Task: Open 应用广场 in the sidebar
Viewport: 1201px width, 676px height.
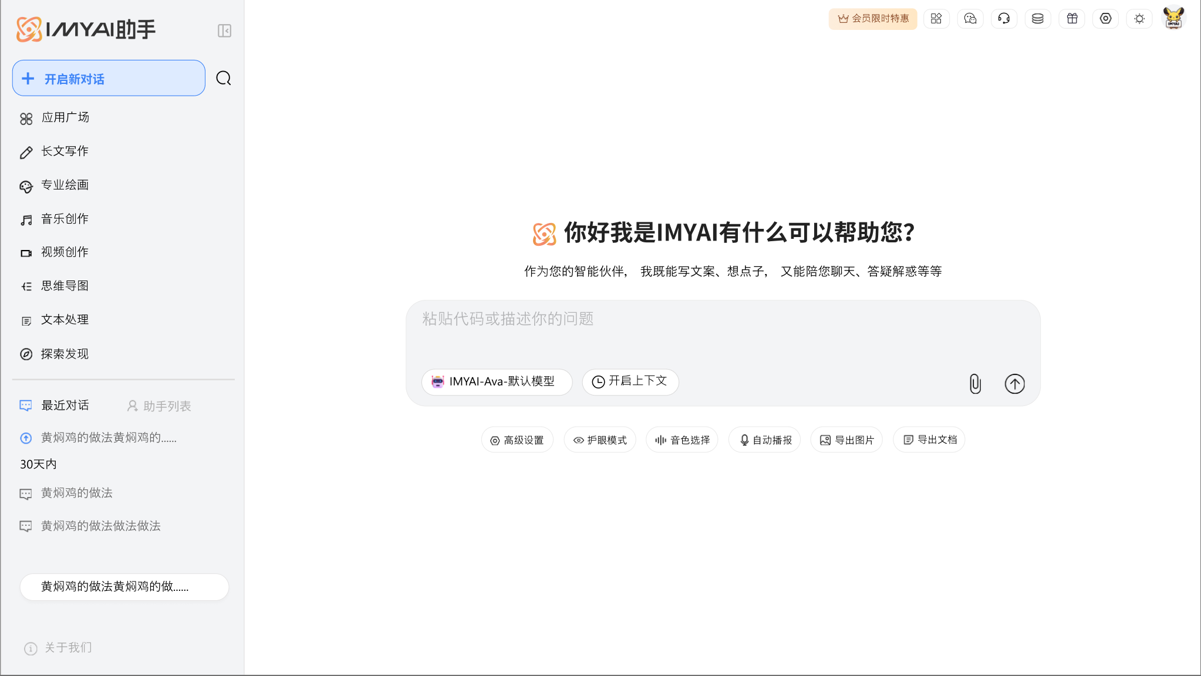Action: click(x=65, y=118)
